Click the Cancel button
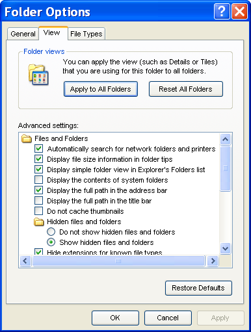Viewport: 251px width, 332px height. pyautogui.click(x=168, y=318)
